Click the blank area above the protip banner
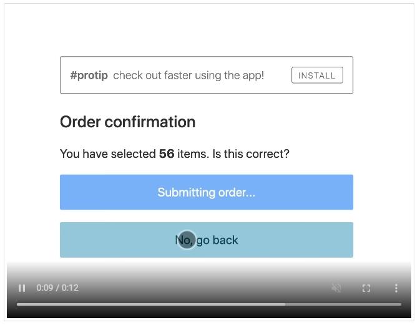The image size is (415, 325). pyautogui.click(x=206, y=31)
